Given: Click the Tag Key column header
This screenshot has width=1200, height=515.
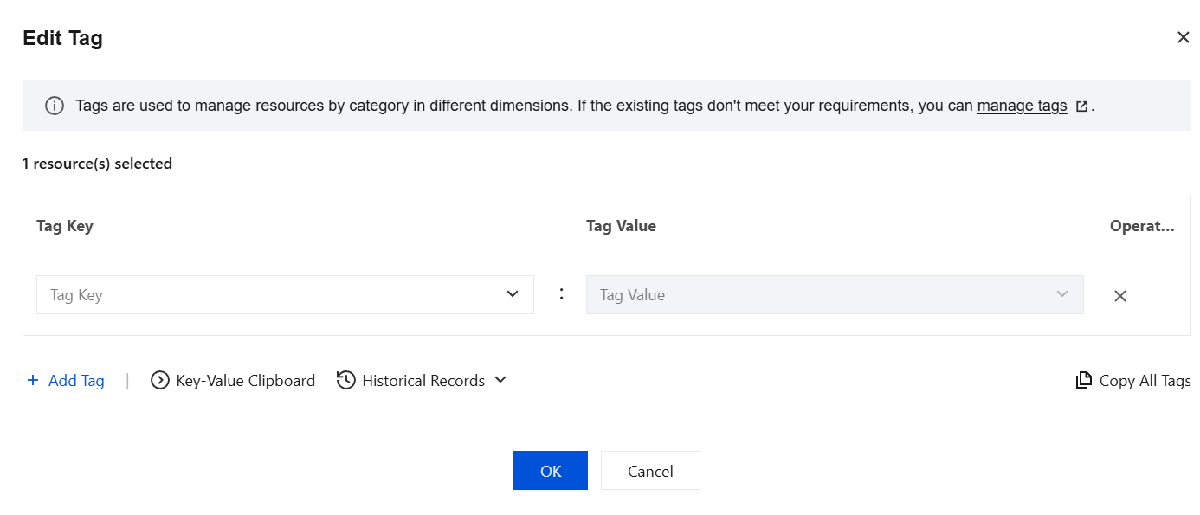Looking at the screenshot, I should pos(65,226).
